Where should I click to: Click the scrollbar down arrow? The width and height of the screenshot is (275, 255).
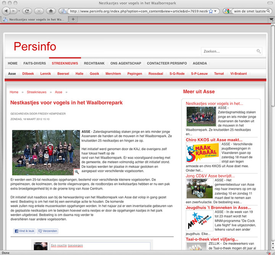pos(273,247)
